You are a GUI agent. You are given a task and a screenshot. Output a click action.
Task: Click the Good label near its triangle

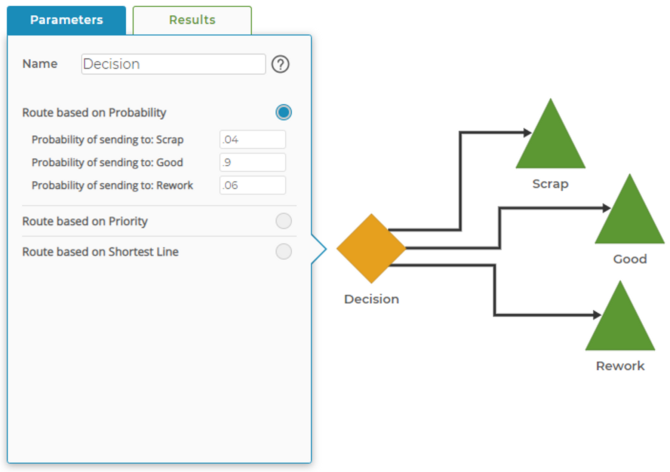coord(630,258)
